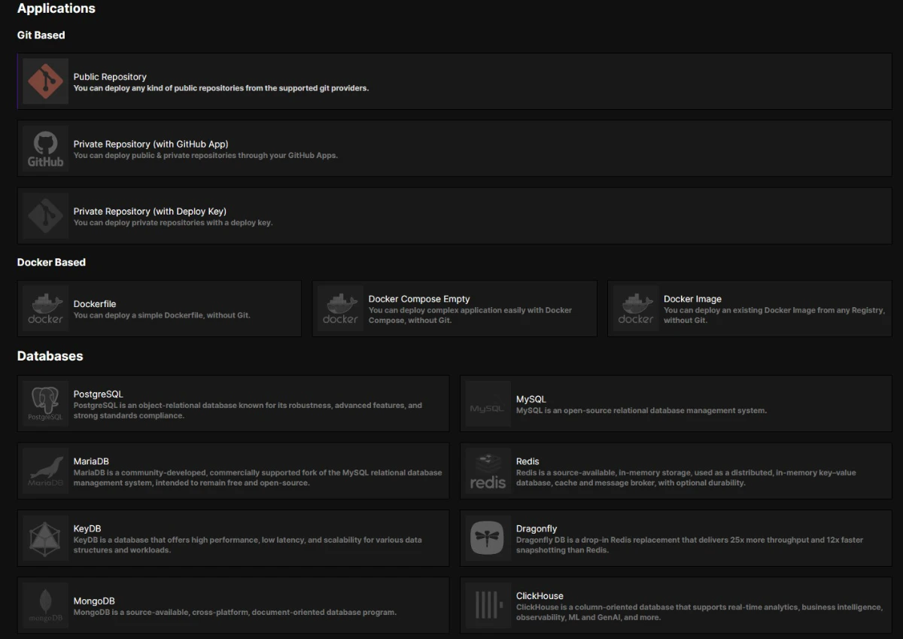
Task: Click the "Docker Based" section heading
Action: 51,263
